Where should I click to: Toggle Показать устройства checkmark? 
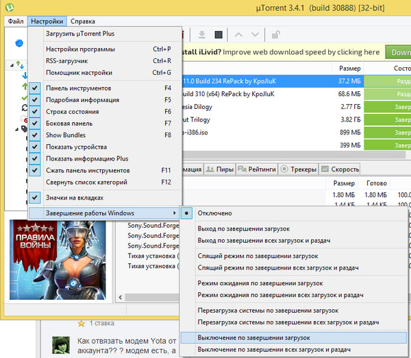pyautogui.click(x=35, y=147)
